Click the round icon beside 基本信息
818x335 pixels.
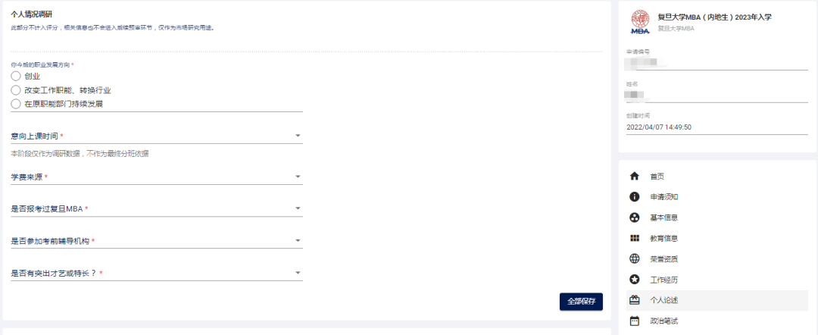[x=635, y=218]
